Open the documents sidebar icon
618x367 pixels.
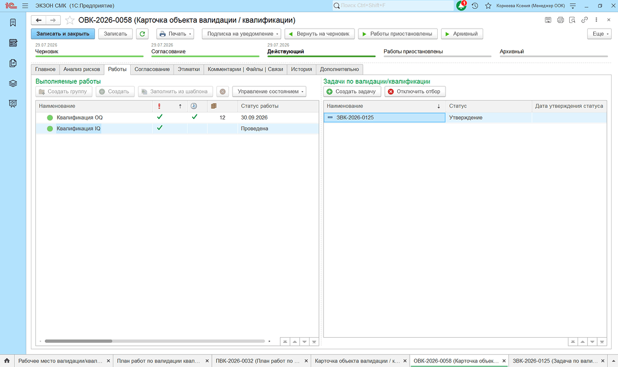click(13, 63)
